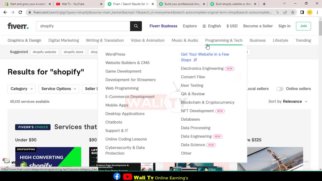Select Game Development submenu item
The height and width of the screenshot is (181, 322).
coord(123,71)
